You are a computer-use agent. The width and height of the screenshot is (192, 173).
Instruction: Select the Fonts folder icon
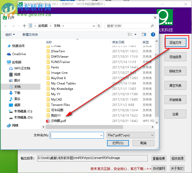pos(48,67)
